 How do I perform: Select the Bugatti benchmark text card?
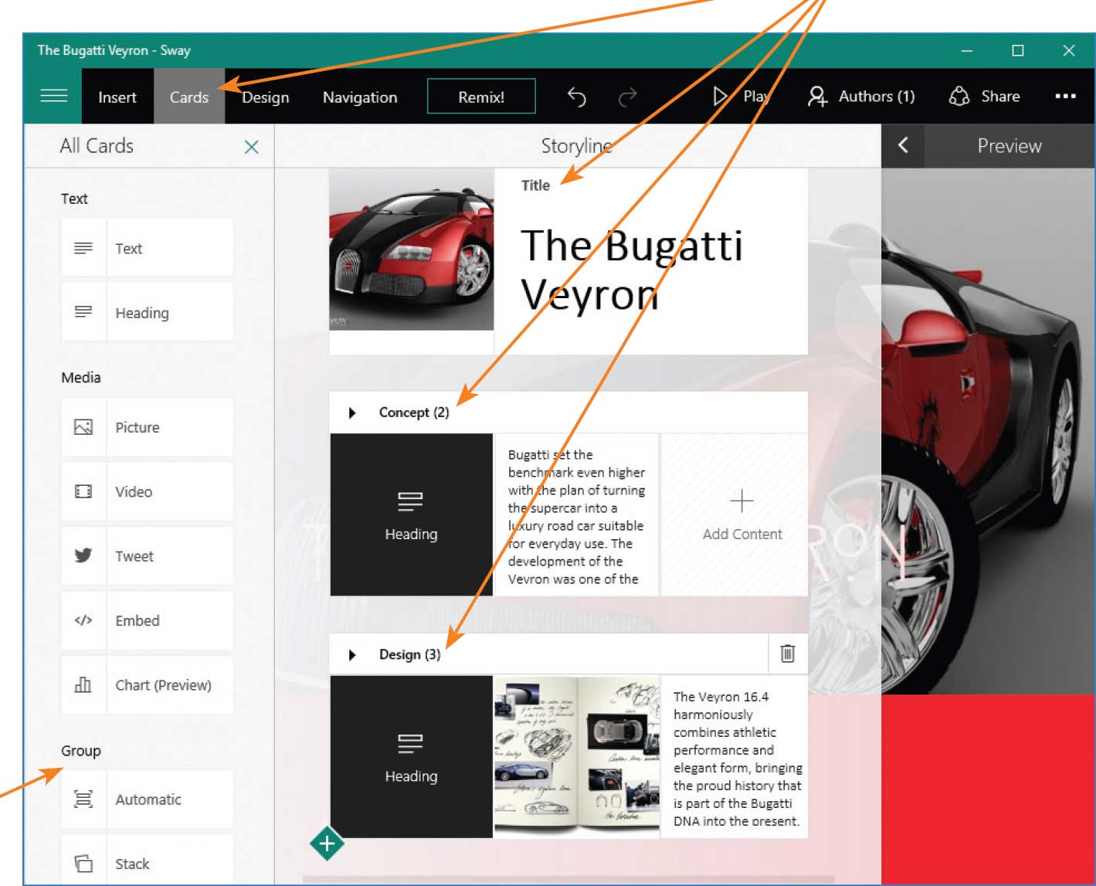point(576,514)
